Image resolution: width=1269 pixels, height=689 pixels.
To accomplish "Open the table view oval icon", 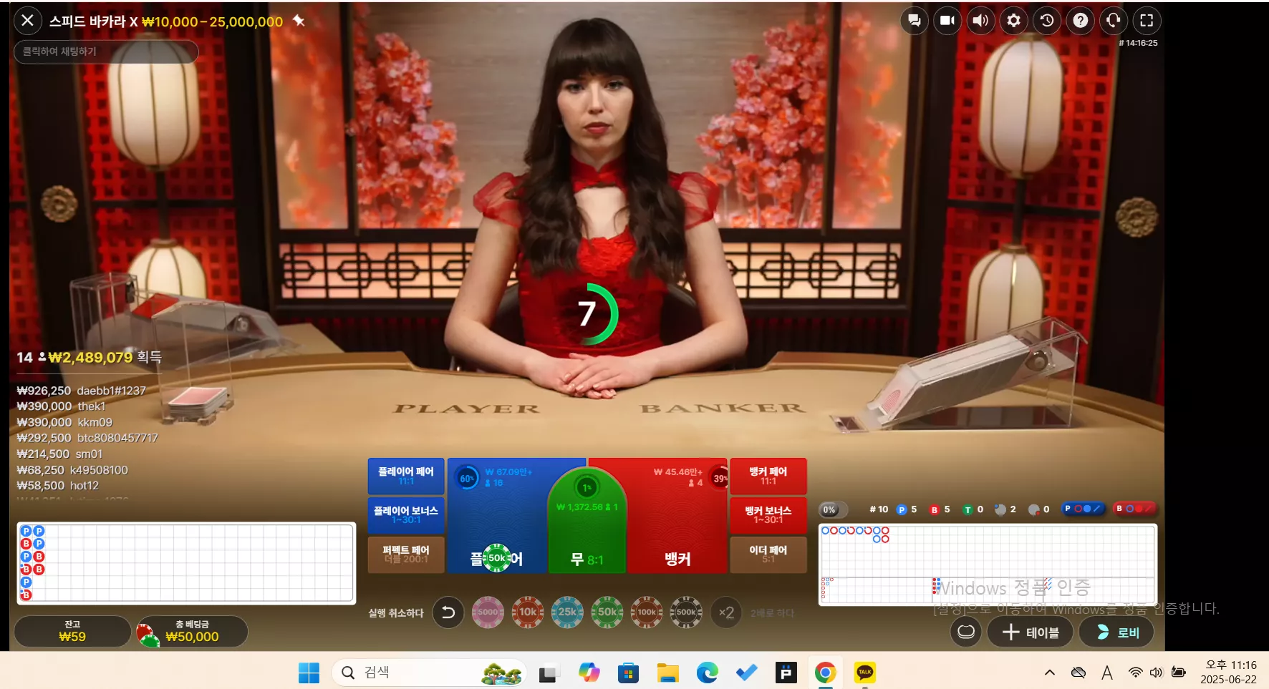I will [x=966, y=632].
